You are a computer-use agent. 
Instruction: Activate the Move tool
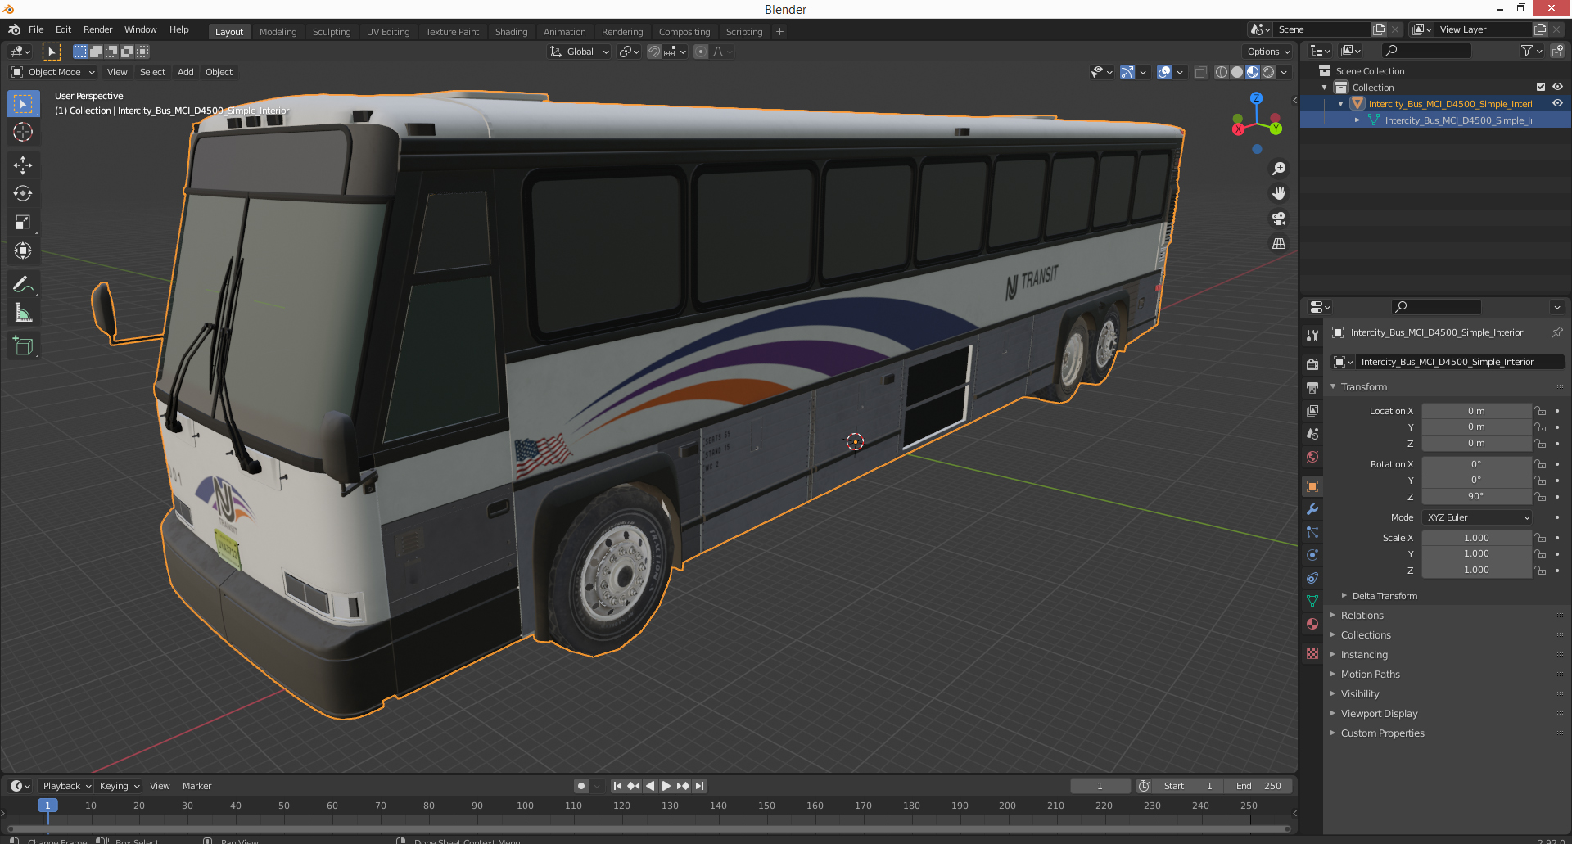coord(23,165)
